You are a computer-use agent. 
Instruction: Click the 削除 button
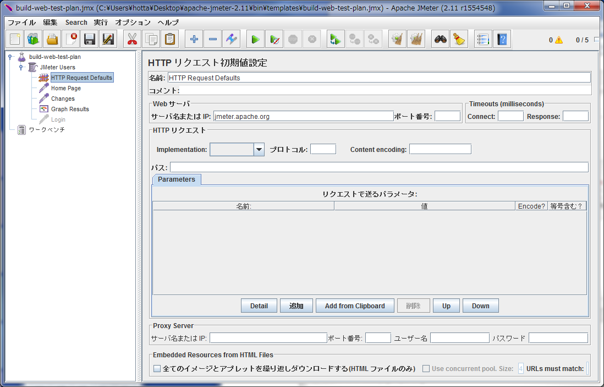click(413, 306)
